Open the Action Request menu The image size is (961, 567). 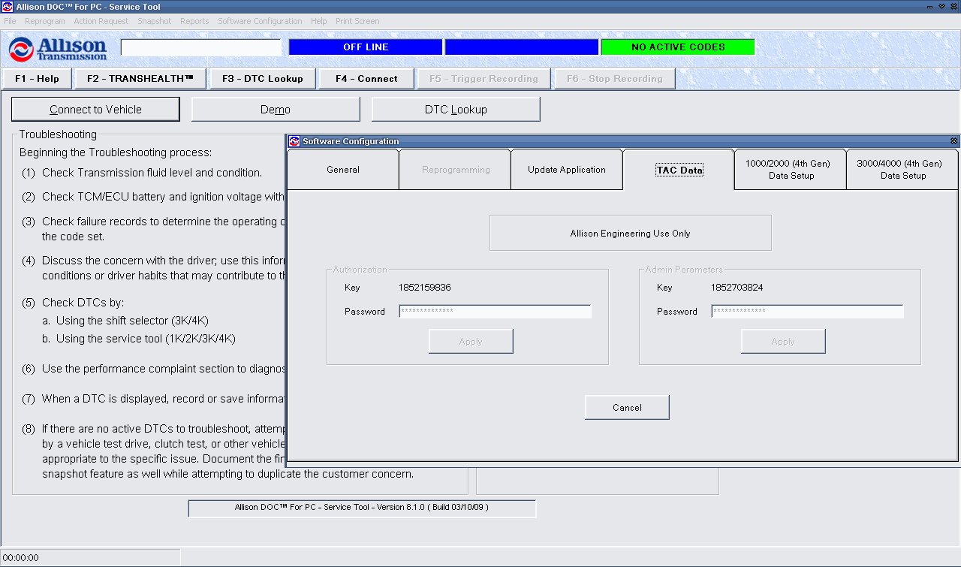click(x=101, y=21)
